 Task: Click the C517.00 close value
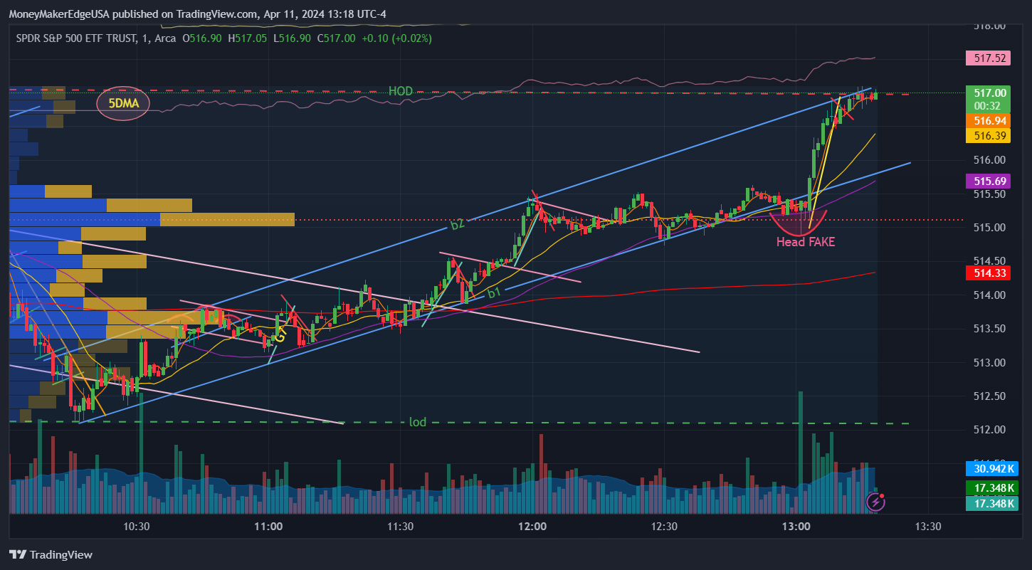click(x=336, y=38)
